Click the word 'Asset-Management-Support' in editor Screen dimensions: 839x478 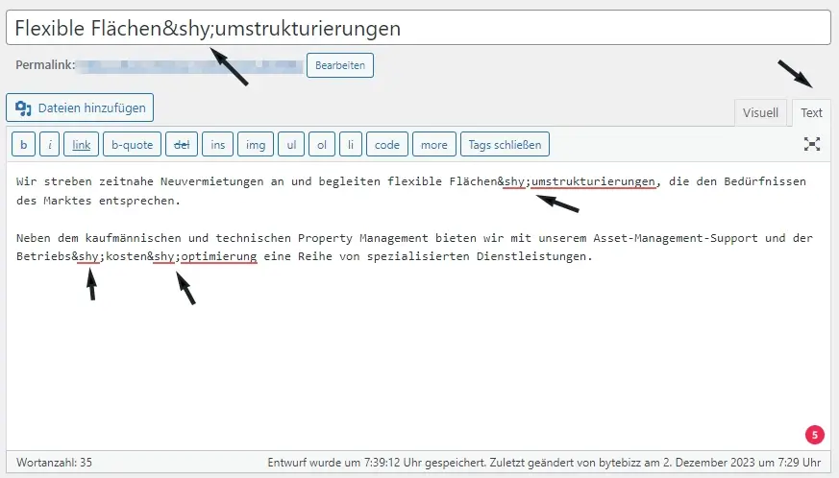[x=676, y=237]
